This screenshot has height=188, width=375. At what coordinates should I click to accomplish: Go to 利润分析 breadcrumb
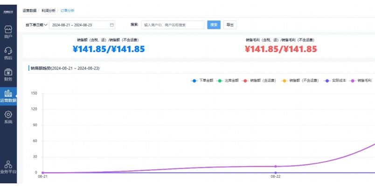[49, 11]
